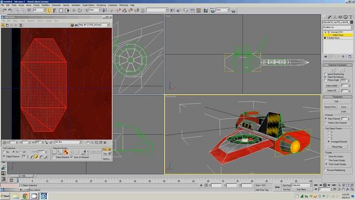
Task: Open the Hierarchy command panel tab
Action: pos(335,17)
